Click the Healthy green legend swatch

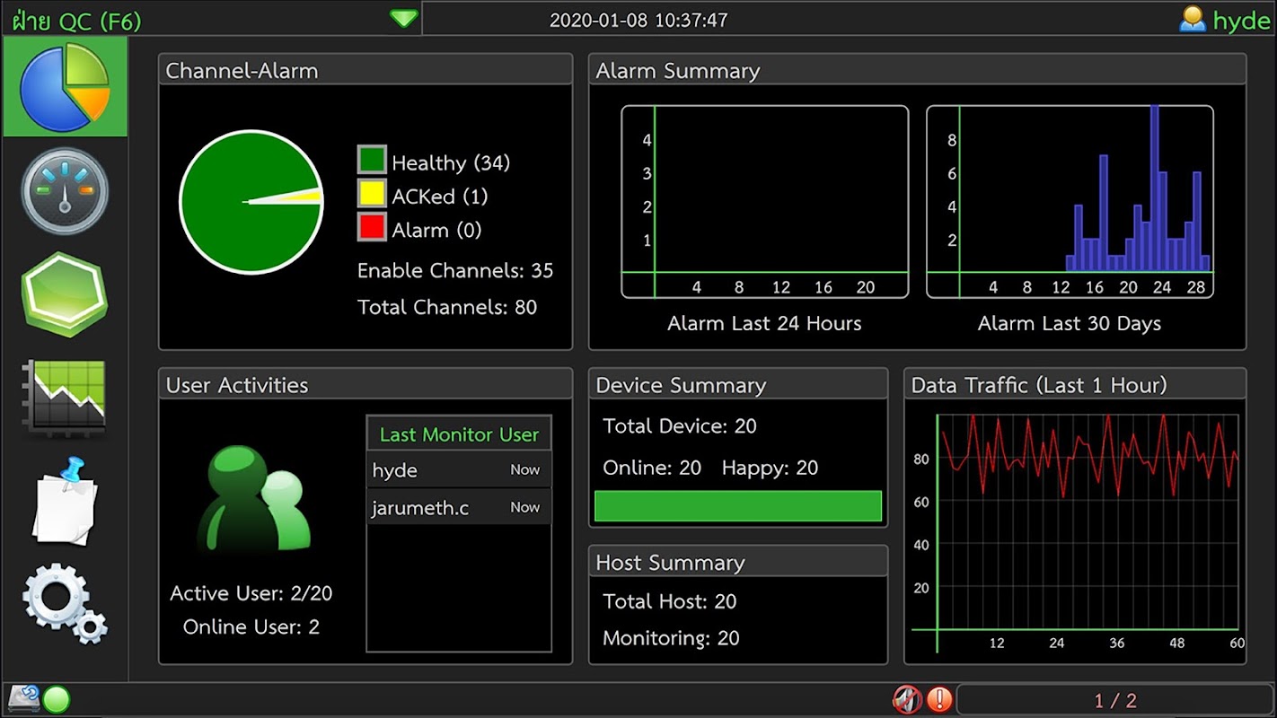click(372, 161)
